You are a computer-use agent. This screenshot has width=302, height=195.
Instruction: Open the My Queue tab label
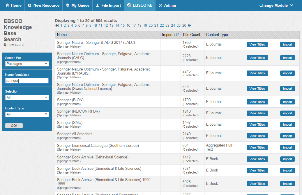coord(80,6)
